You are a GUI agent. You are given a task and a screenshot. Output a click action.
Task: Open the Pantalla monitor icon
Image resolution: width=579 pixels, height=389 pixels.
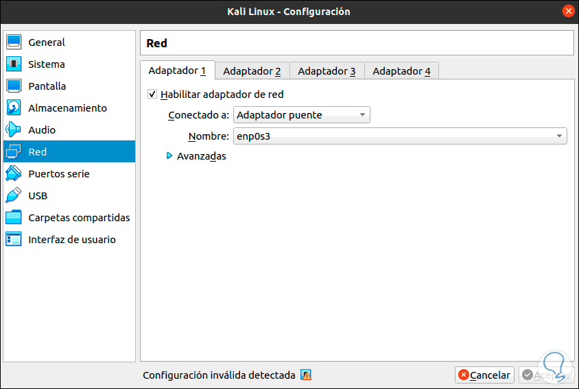(x=14, y=86)
